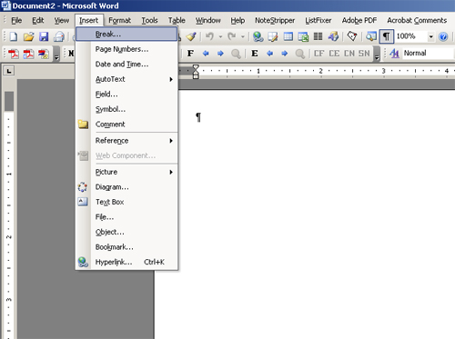Click the Columns icon

click(x=318, y=36)
